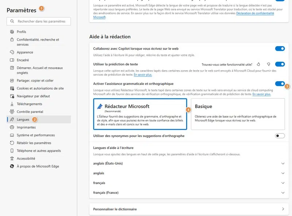Open Langues settings section
The height and width of the screenshot is (216, 292).
tap(23, 120)
